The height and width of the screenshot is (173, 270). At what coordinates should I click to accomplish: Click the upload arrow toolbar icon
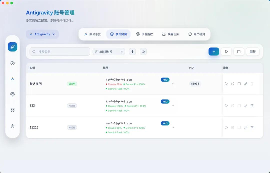(132, 51)
